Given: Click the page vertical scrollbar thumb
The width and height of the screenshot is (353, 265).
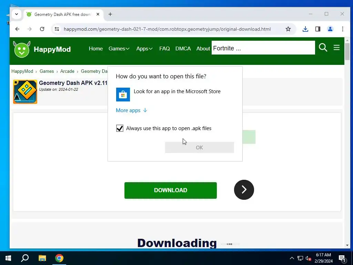Looking at the screenshot, I should point(347,52).
